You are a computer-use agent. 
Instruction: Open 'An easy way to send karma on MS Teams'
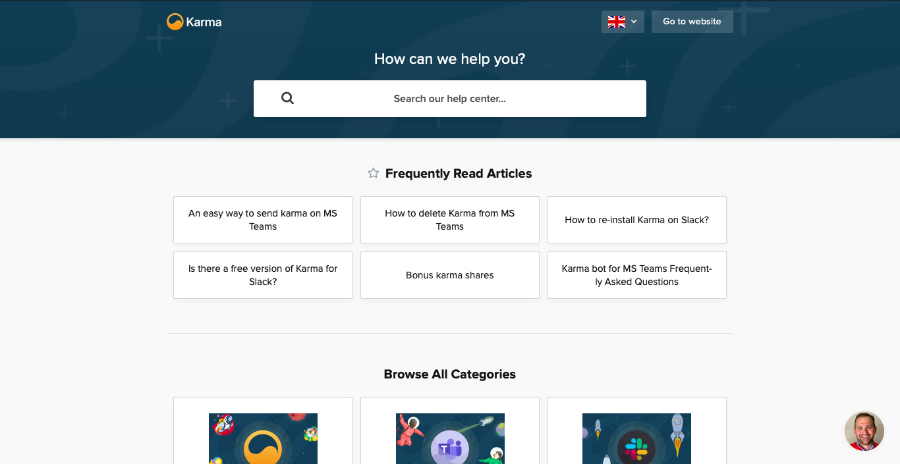(x=263, y=220)
